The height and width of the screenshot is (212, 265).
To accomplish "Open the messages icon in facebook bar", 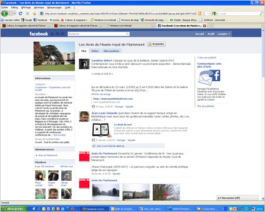I will point(57,34).
